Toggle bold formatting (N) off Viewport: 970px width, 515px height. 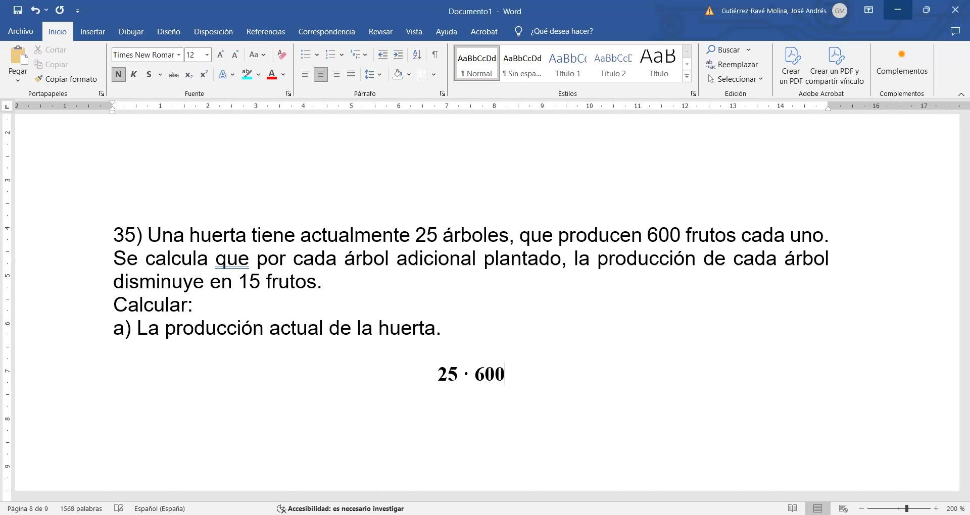[x=118, y=75]
